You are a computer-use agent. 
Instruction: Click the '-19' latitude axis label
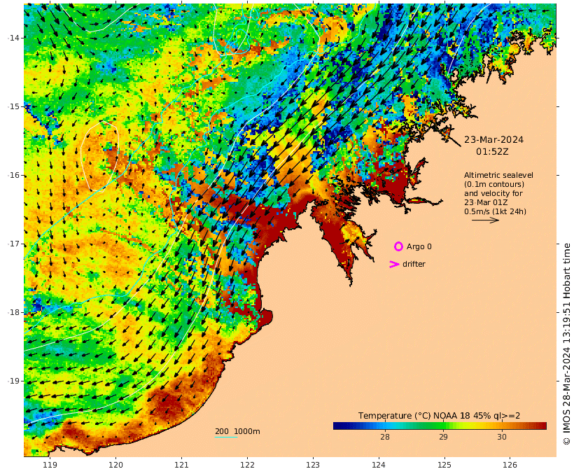(14, 381)
